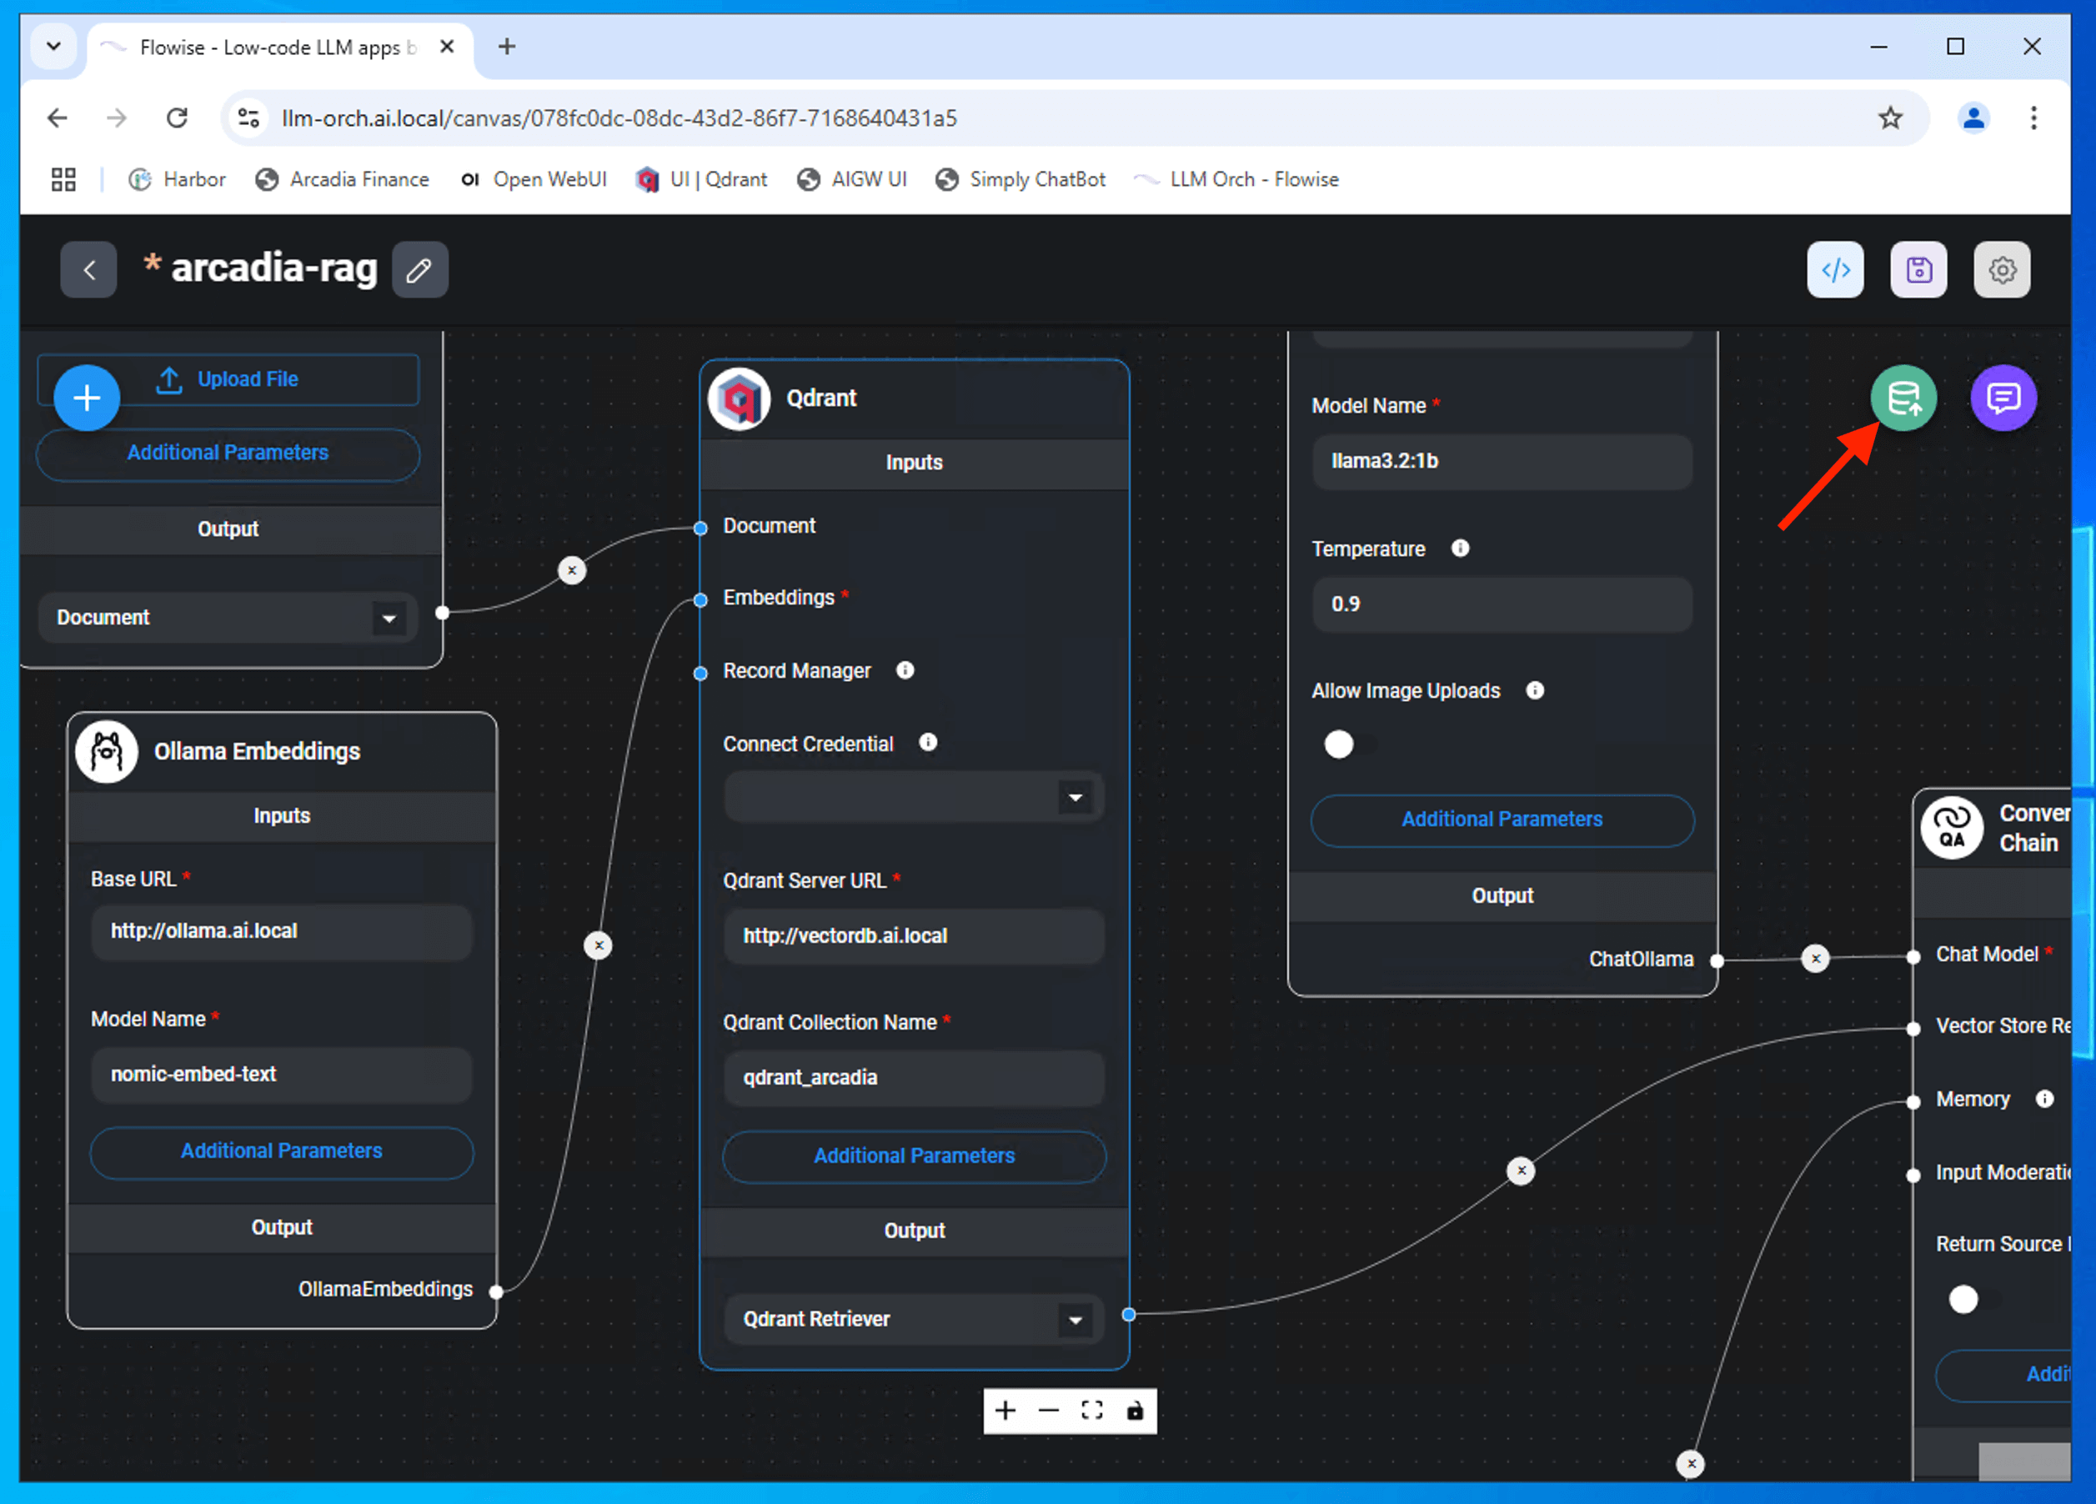Save the chatflow with the disk icon
Screen dimensions: 2096x1504
click(1918, 270)
